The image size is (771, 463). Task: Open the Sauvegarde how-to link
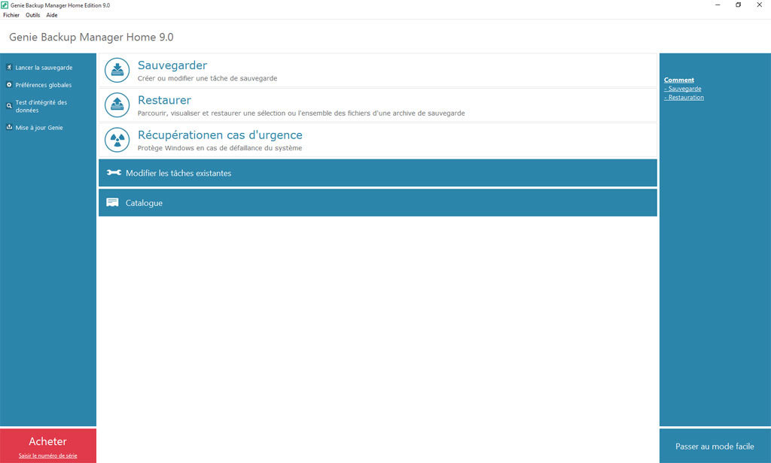682,89
